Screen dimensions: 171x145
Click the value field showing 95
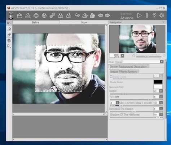156,114
